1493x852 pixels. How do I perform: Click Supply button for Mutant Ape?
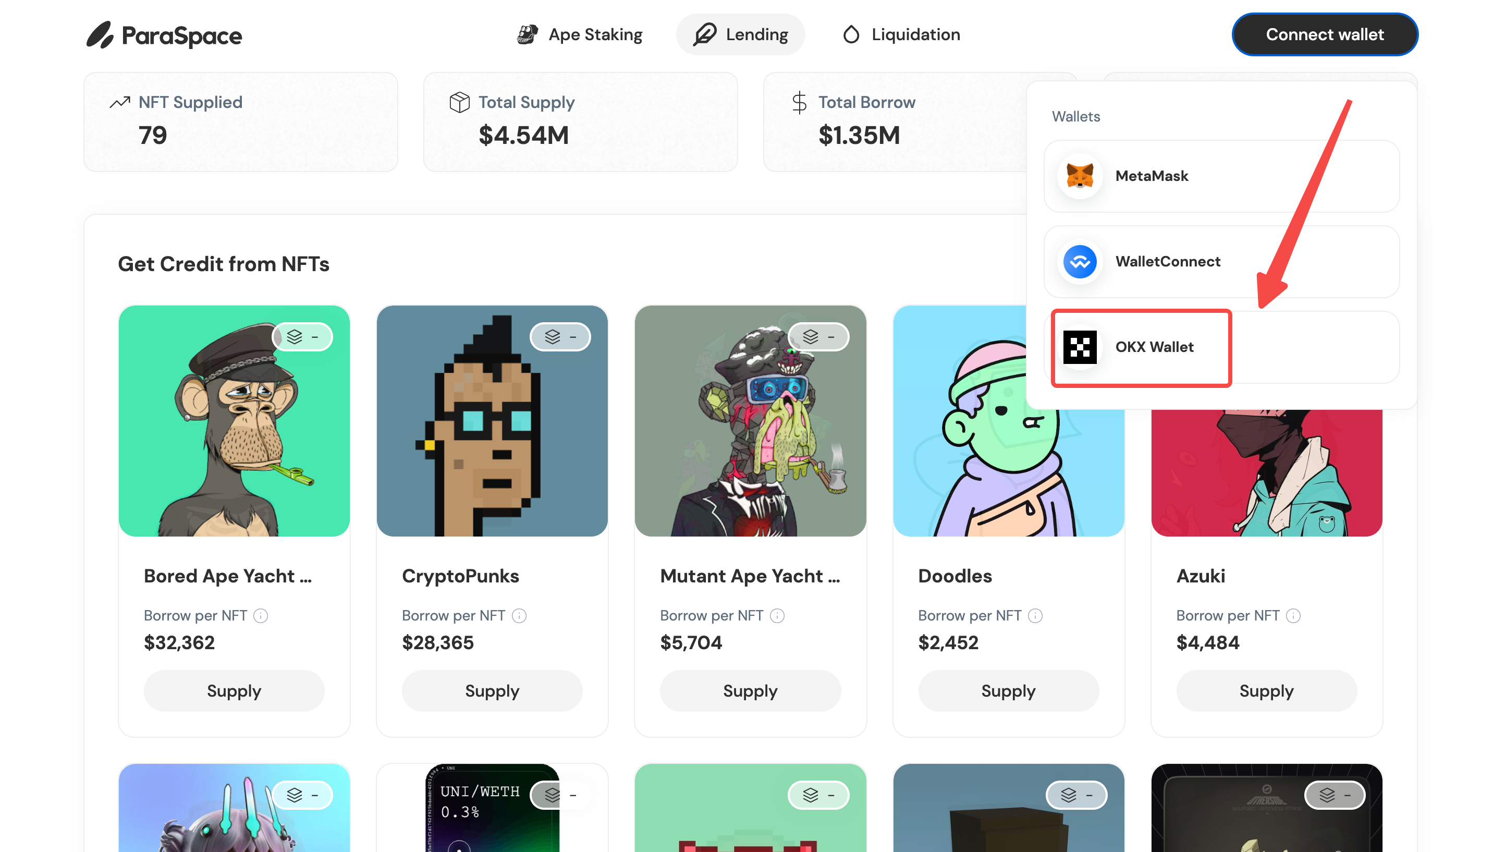click(x=750, y=690)
